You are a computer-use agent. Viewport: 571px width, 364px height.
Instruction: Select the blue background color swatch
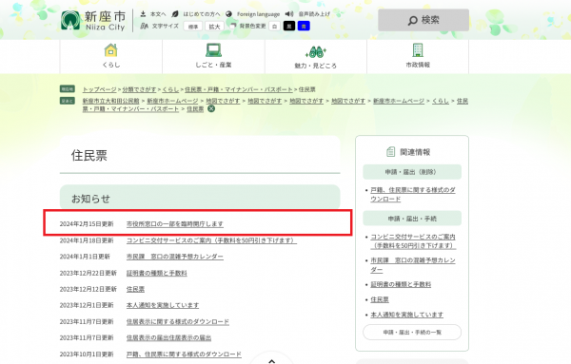tap(304, 27)
